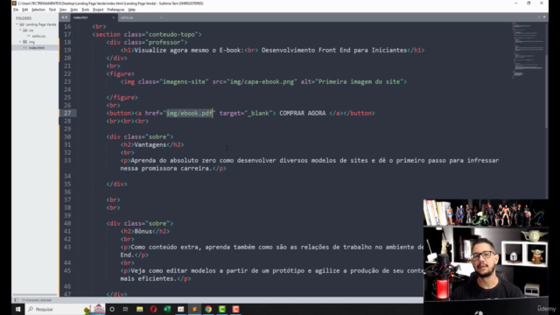The height and width of the screenshot is (315, 560).
Task: Open PowerPoint from taskbar
Action: pyautogui.click(x=181, y=309)
